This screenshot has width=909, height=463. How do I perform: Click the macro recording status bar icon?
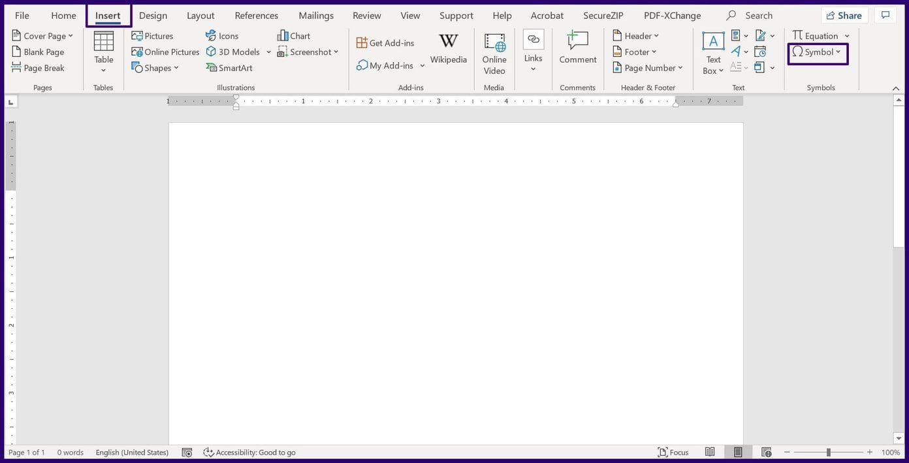click(187, 452)
